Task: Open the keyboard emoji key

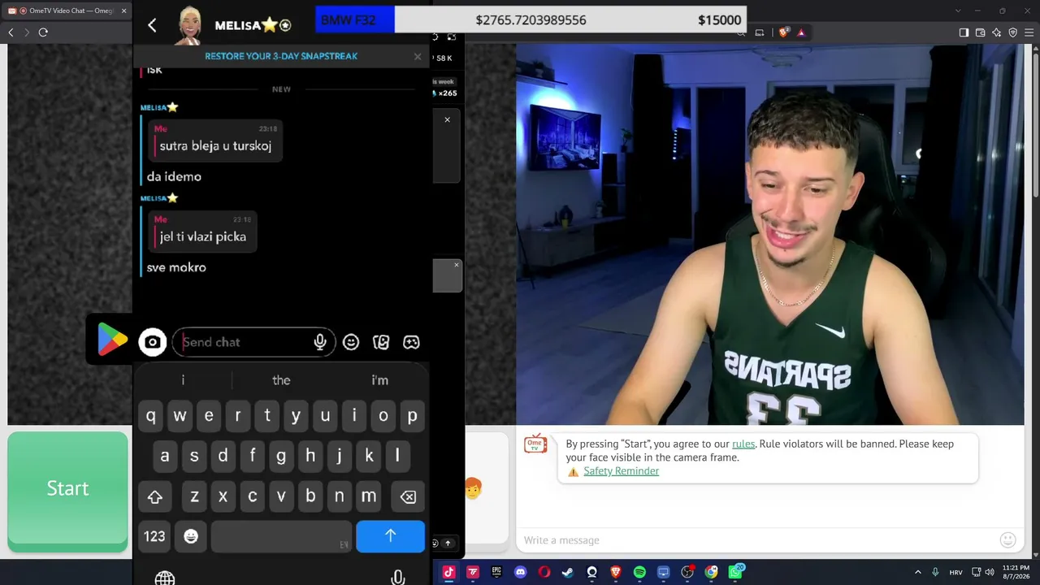Action: coord(191,536)
